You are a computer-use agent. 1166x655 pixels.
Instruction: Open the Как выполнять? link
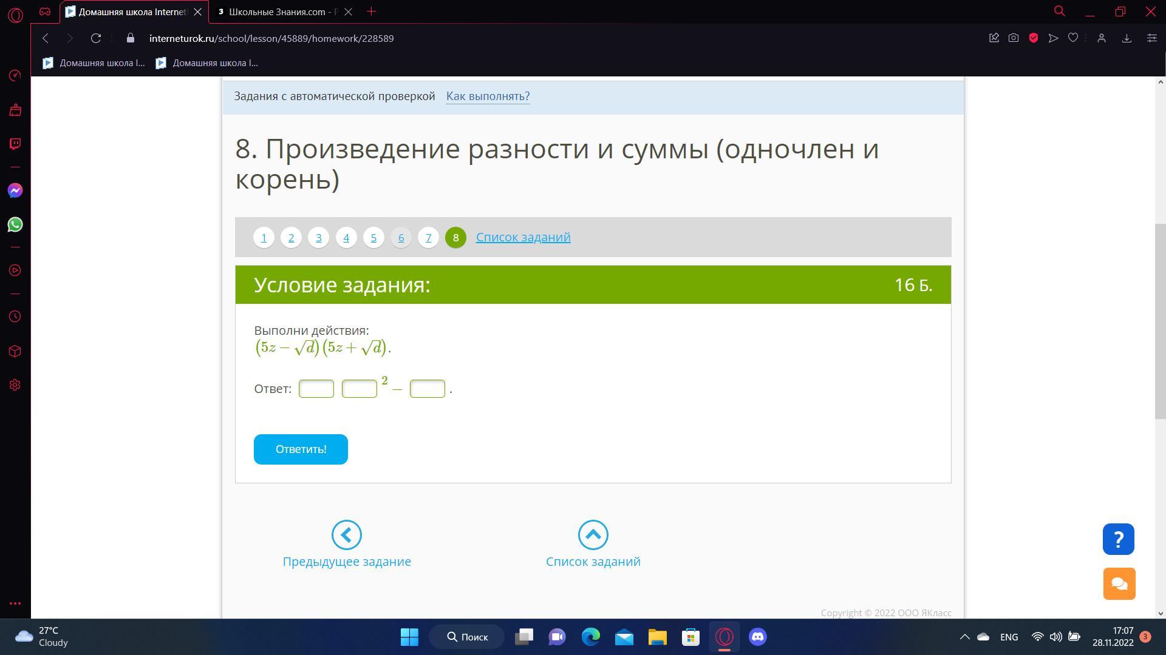(488, 96)
